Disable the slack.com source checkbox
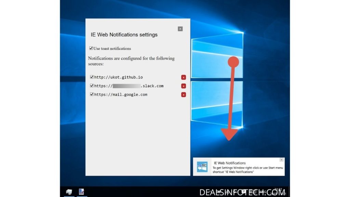The width and height of the screenshot is (350, 197). tap(92, 86)
